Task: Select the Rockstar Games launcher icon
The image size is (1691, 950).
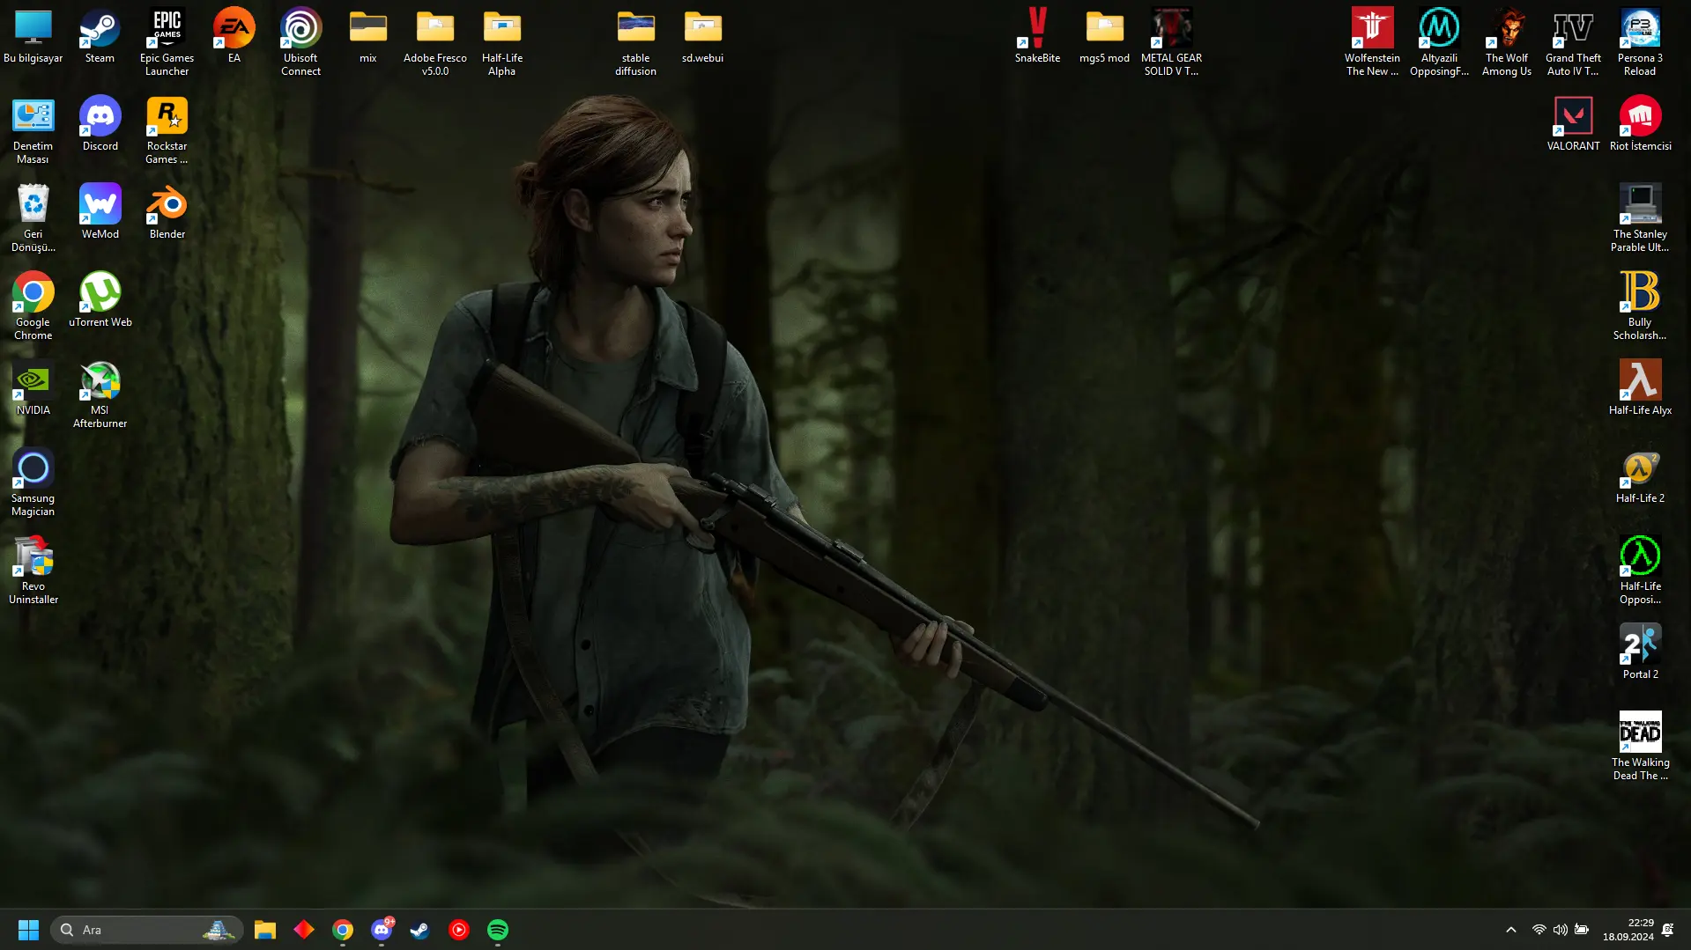Action: click(167, 130)
